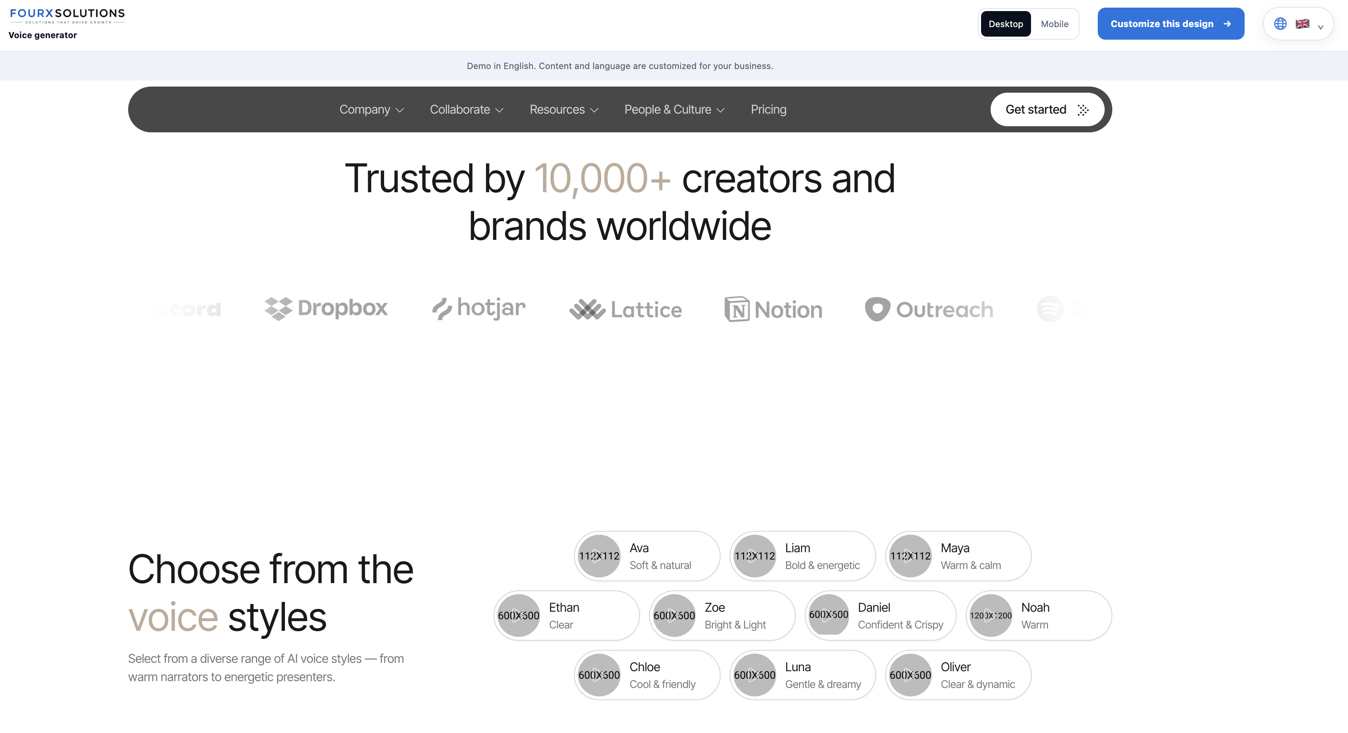The width and height of the screenshot is (1348, 733).
Task: Click the globe language icon
Action: click(x=1280, y=24)
